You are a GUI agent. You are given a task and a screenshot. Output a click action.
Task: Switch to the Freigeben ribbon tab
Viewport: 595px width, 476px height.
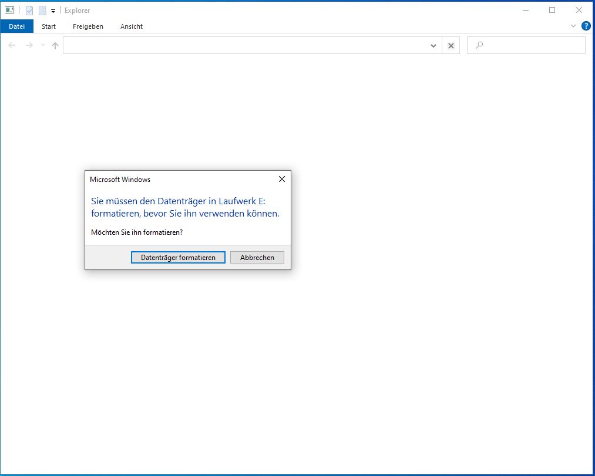tap(88, 26)
